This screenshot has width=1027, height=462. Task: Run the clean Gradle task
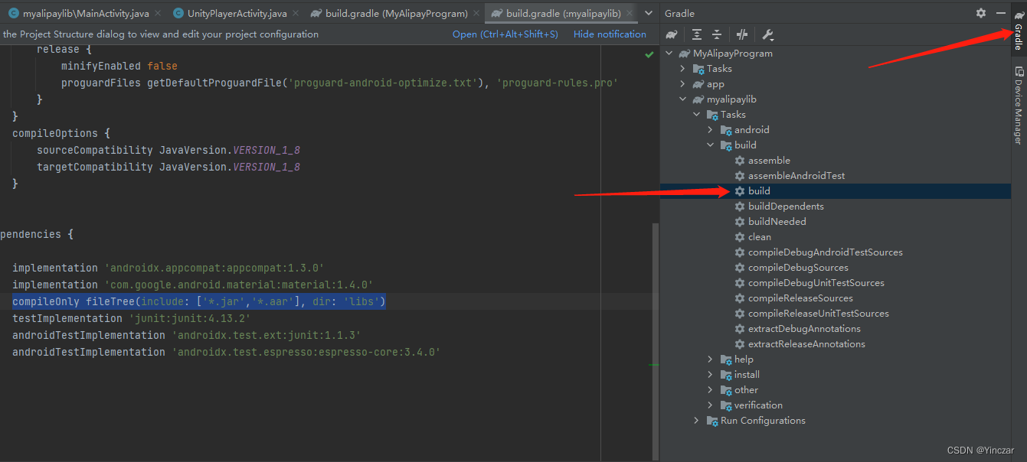point(760,236)
